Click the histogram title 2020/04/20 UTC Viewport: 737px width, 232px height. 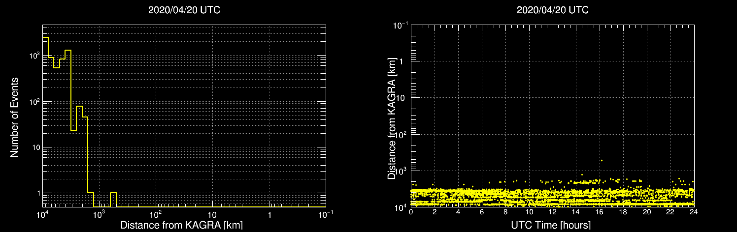(x=184, y=10)
